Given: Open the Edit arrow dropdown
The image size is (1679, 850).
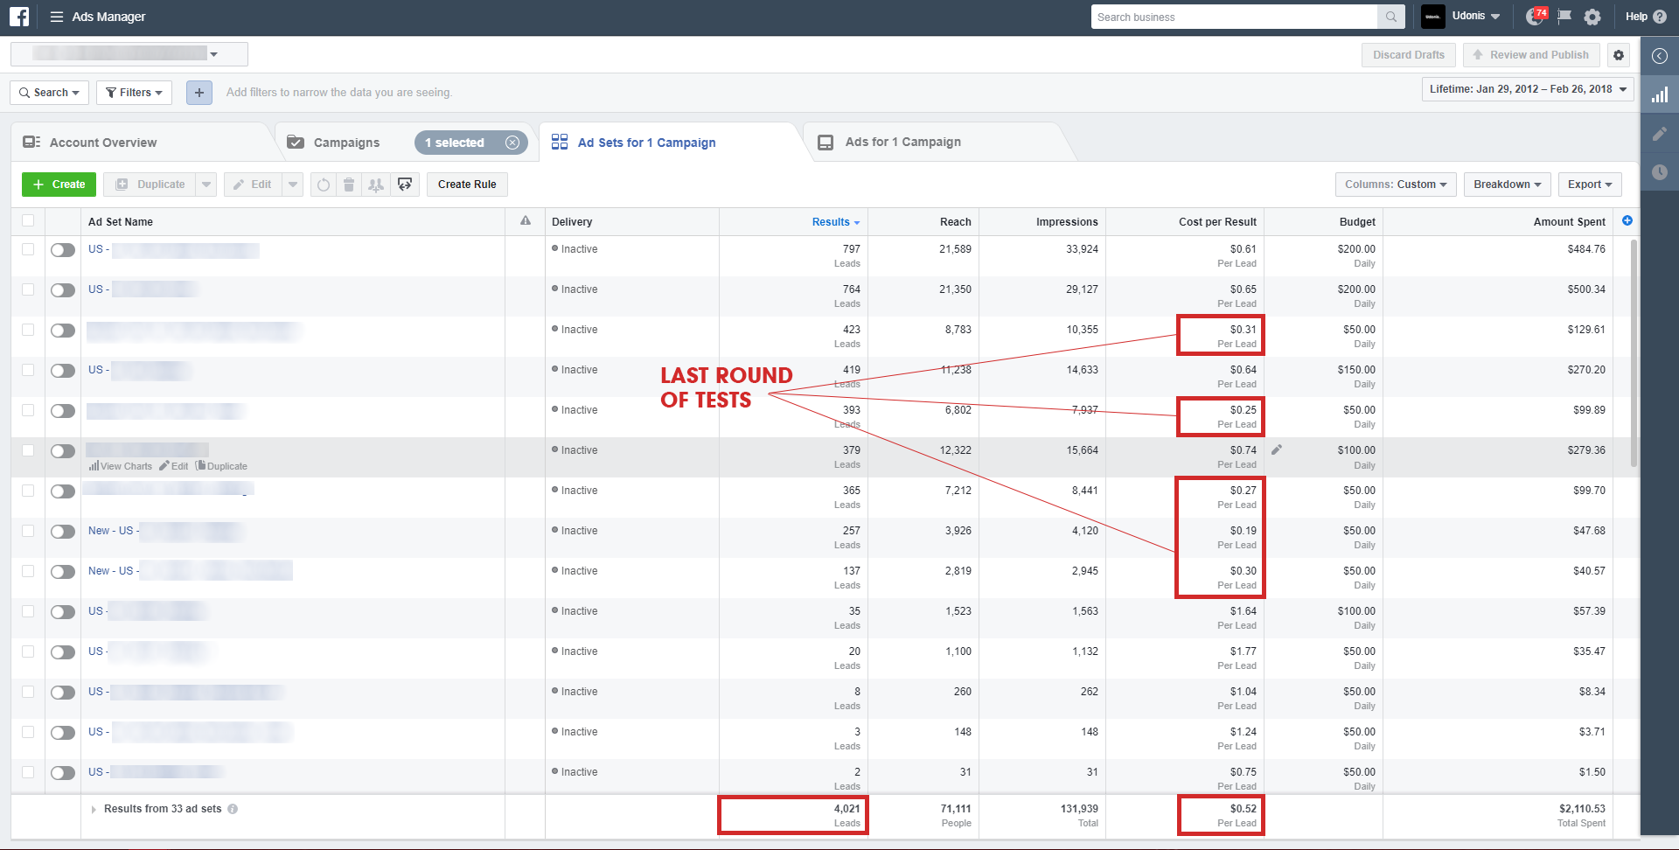Looking at the screenshot, I should click(293, 185).
